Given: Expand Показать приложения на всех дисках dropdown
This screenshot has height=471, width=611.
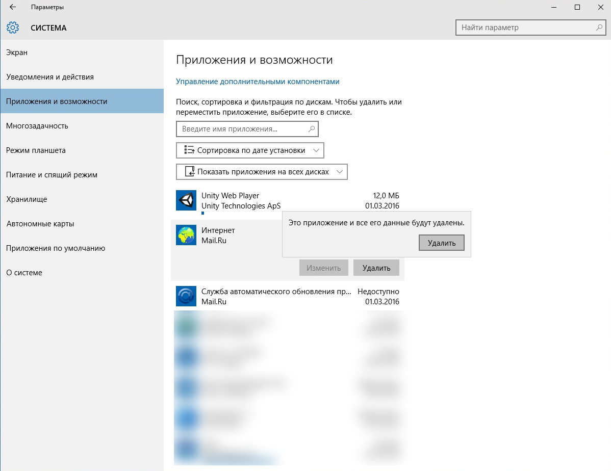Looking at the screenshot, I should 262,172.
